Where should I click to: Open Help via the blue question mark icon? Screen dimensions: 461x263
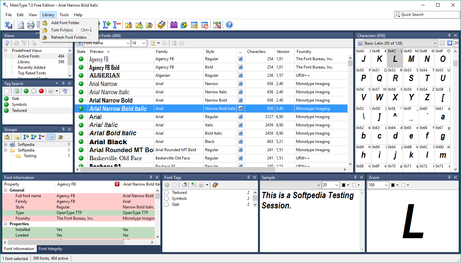tap(229, 25)
